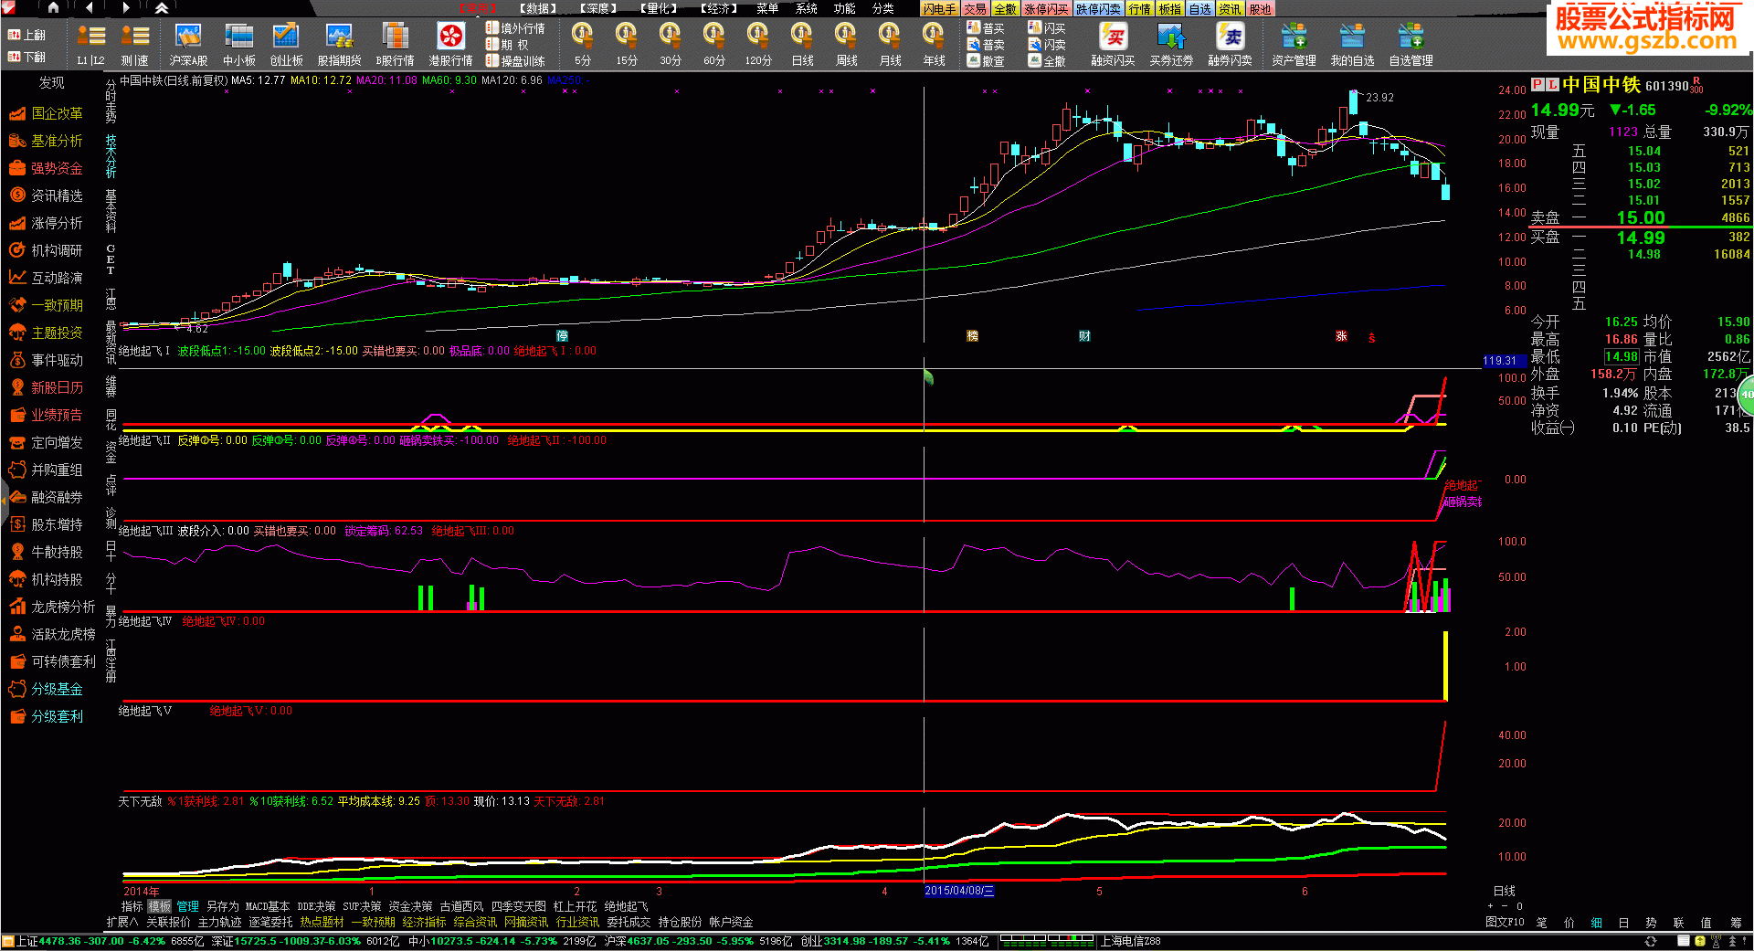Click the 2015/04/08 date marker

pyautogui.click(x=959, y=891)
